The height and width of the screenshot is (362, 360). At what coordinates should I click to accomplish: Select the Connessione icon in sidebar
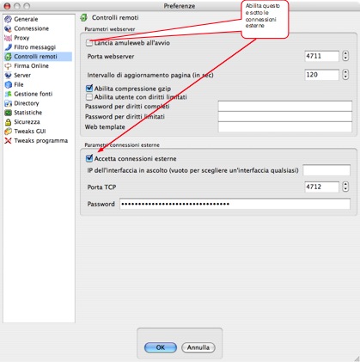click(8, 28)
